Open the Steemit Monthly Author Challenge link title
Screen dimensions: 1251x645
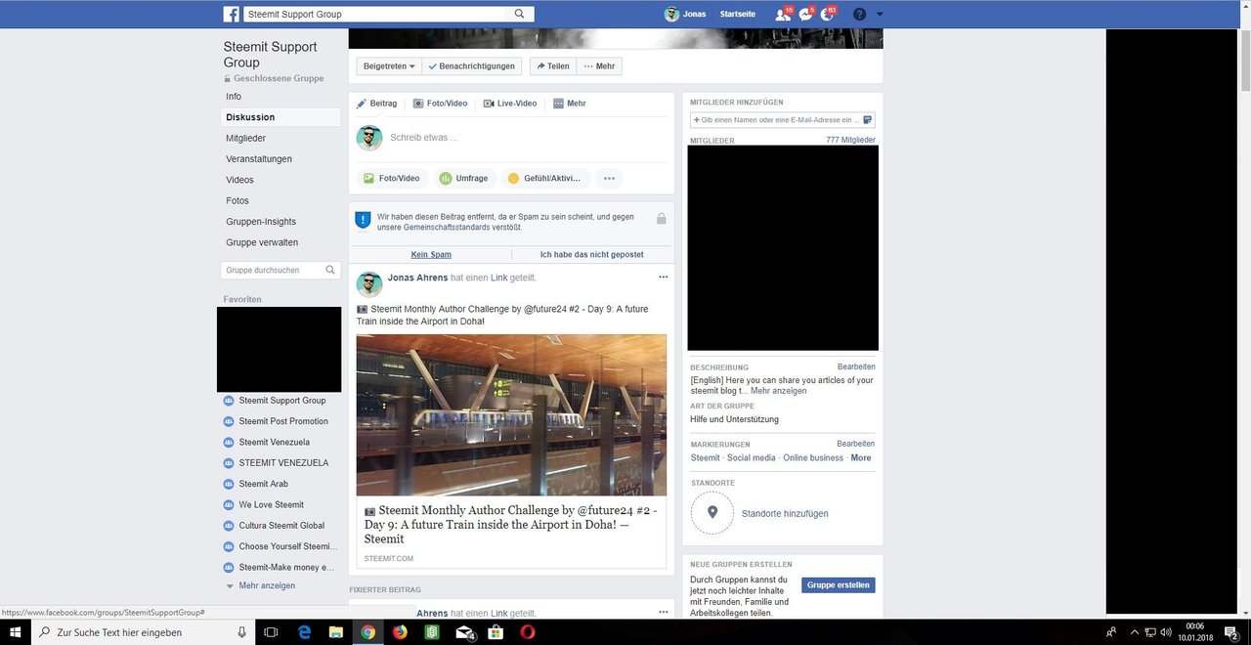[510, 525]
